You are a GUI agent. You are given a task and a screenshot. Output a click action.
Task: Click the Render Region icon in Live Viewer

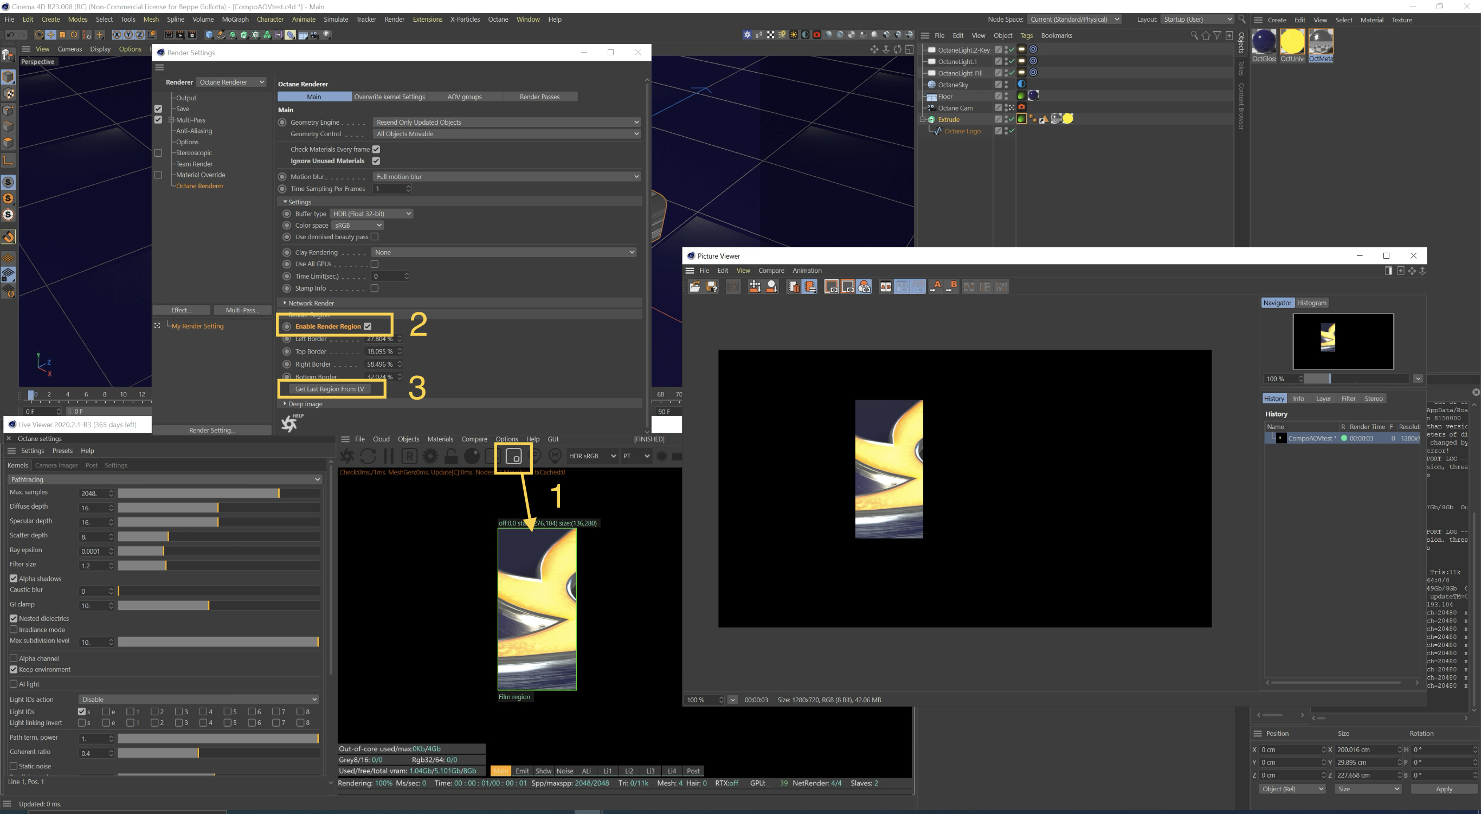coord(513,456)
